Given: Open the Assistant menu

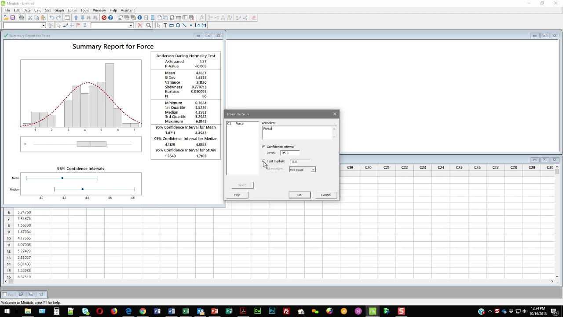Looking at the screenshot, I should coord(128,10).
